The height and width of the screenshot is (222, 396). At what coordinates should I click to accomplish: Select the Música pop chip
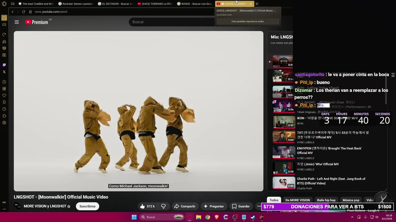coord(351,200)
